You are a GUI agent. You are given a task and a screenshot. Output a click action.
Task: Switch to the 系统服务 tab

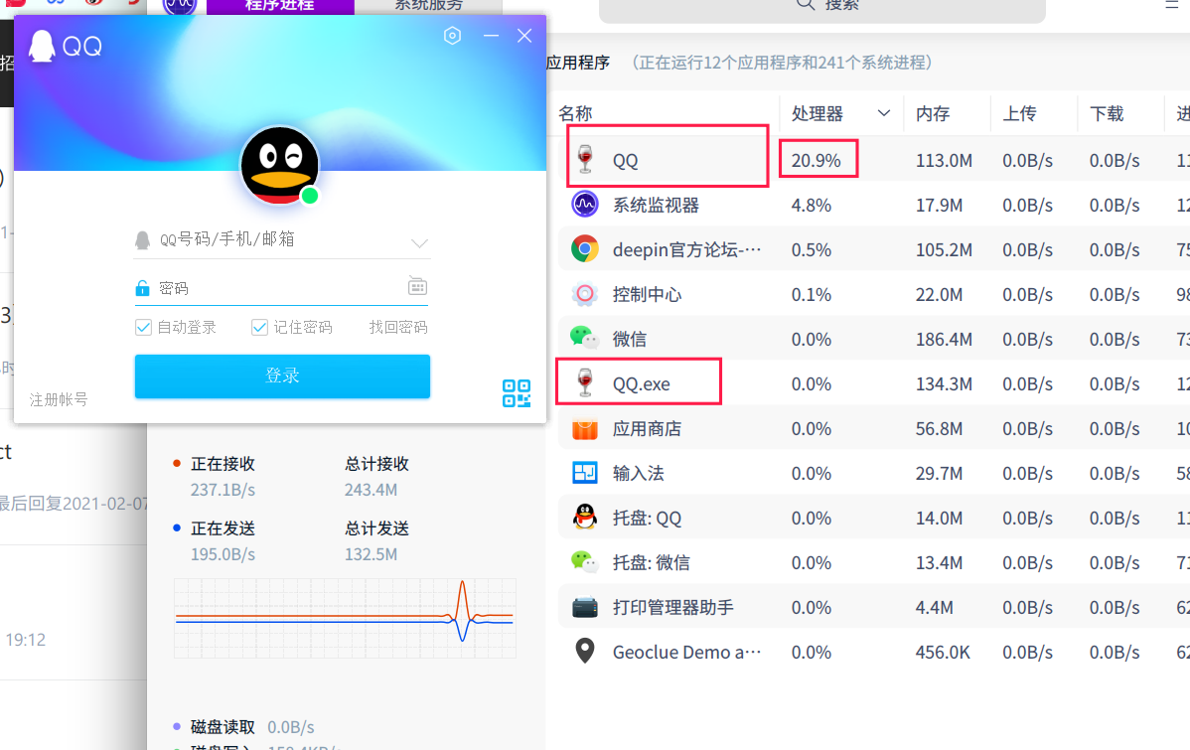(429, 6)
